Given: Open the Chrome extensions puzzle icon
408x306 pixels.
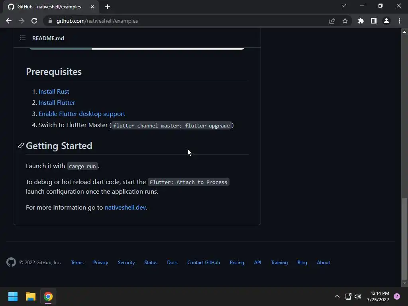Looking at the screenshot, I should pos(361,21).
